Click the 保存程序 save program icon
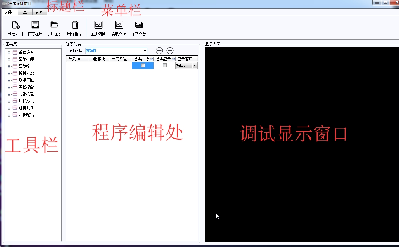This screenshot has width=399, height=247. click(35, 25)
